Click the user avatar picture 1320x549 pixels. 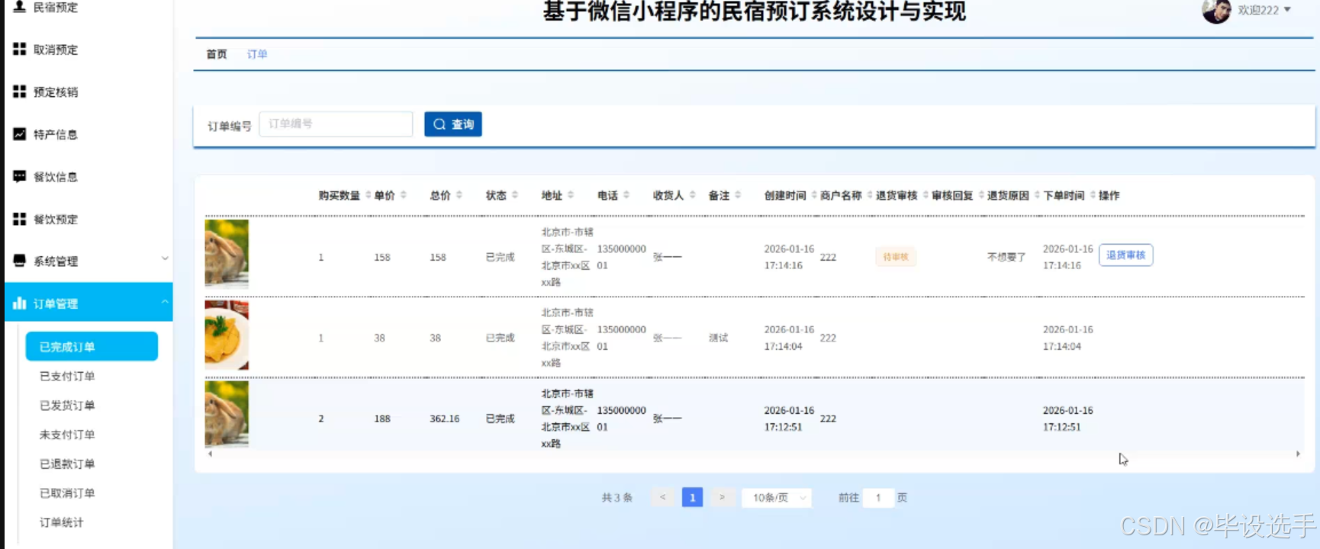[1216, 11]
